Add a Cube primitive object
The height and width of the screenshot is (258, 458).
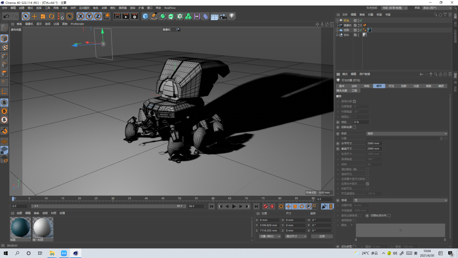(x=145, y=17)
